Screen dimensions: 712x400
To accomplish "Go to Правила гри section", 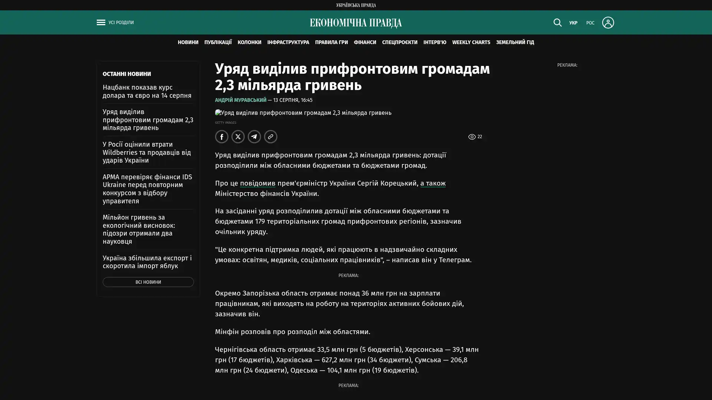I will (x=332, y=42).
